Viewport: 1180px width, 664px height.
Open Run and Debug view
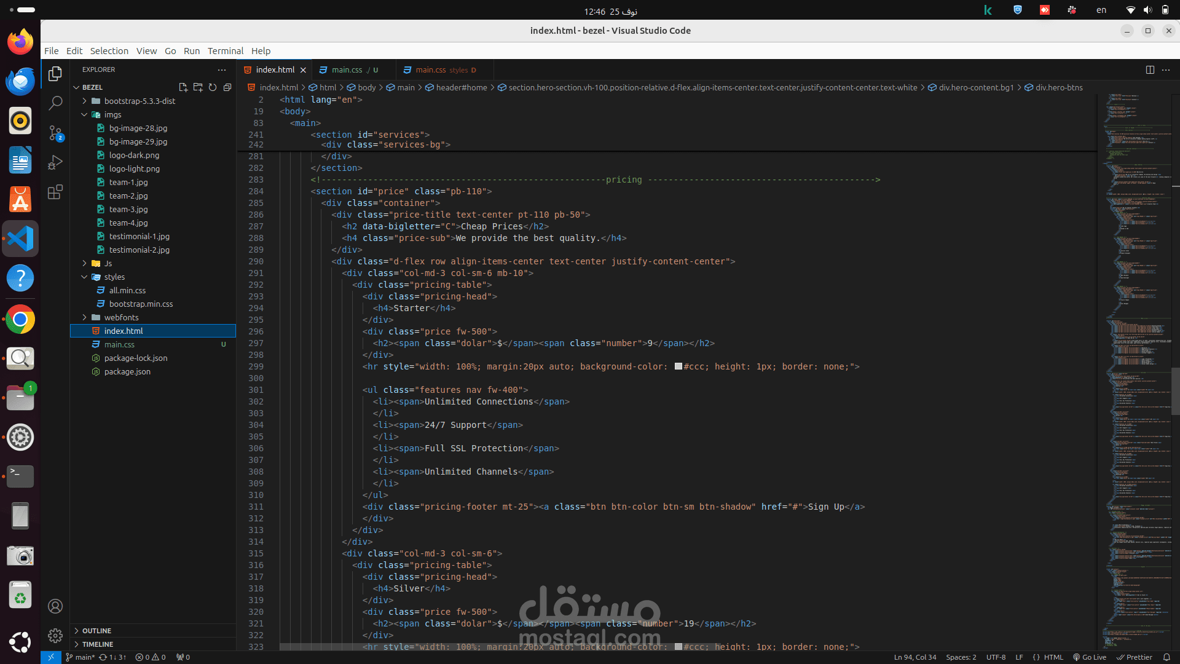(55, 162)
